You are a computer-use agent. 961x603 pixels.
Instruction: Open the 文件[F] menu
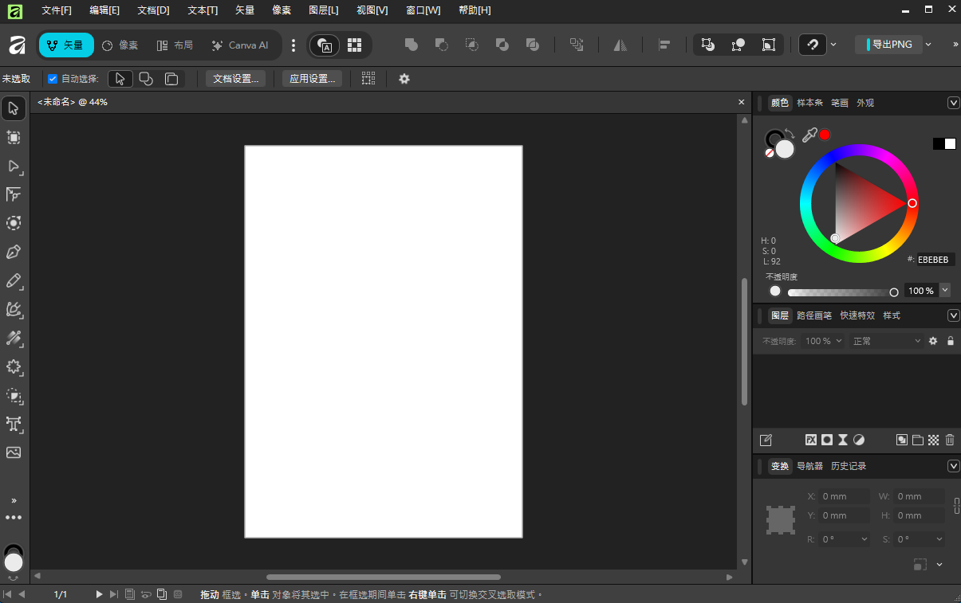(x=57, y=10)
